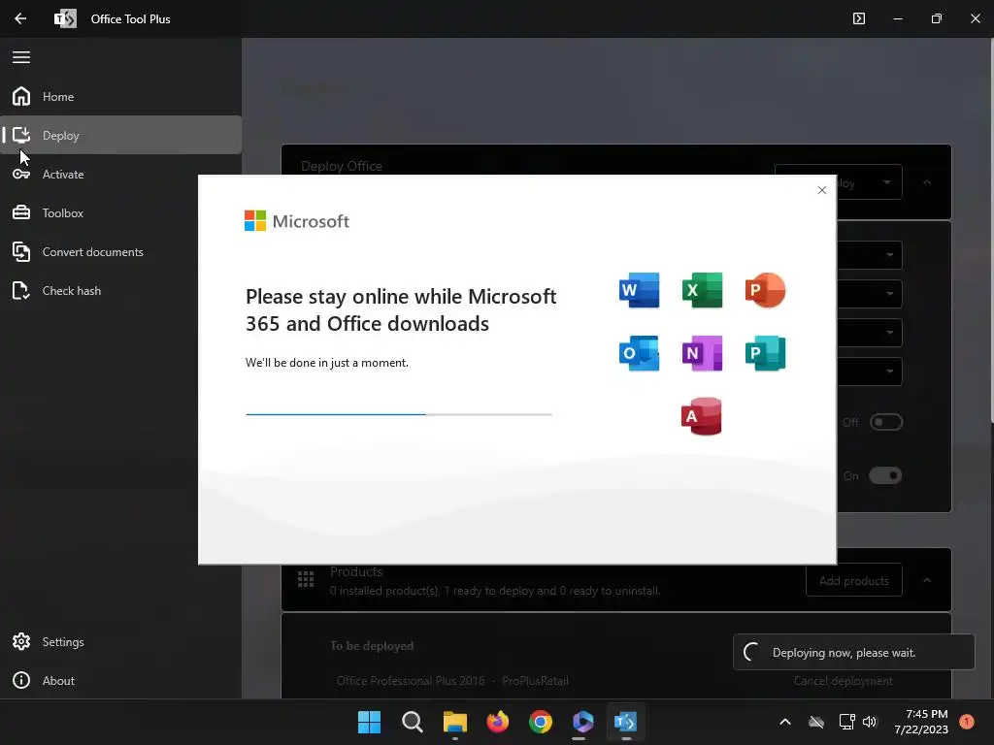The height and width of the screenshot is (745, 994).
Task: Collapse the Products section
Action: [x=927, y=580]
